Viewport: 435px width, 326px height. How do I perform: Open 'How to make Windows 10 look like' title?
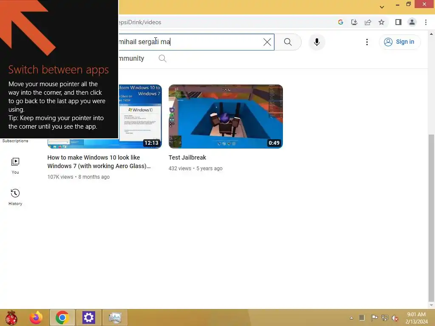[99, 162]
